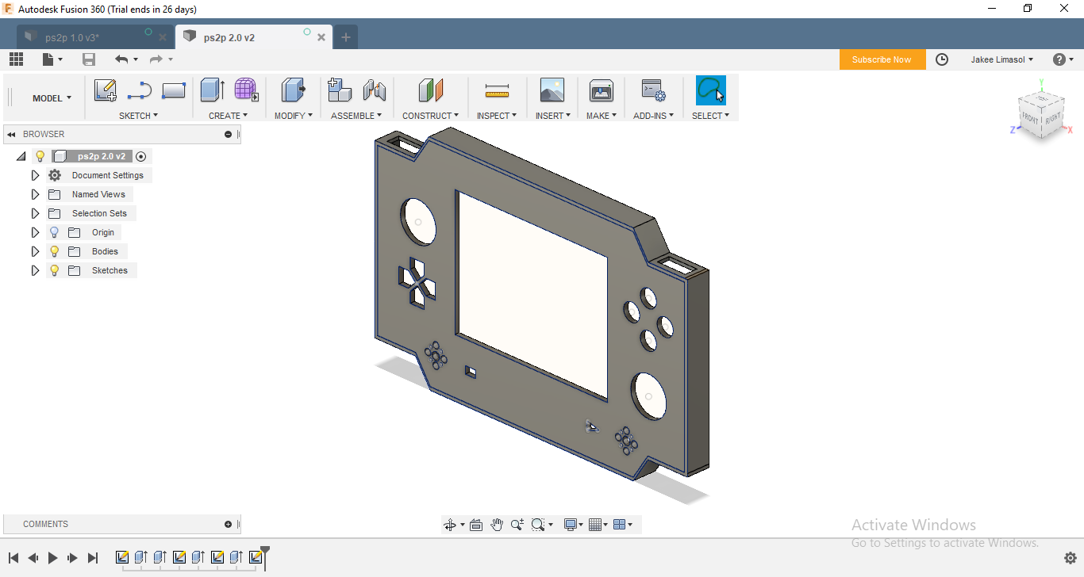Activate the Extrude tool
This screenshot has width=1084, height=577.
[213, 90]
